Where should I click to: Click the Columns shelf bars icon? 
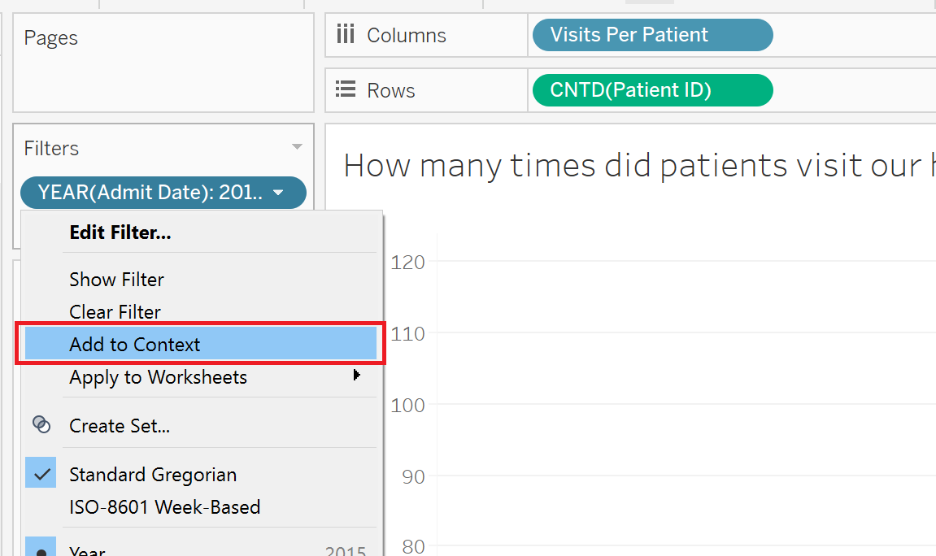345,34
